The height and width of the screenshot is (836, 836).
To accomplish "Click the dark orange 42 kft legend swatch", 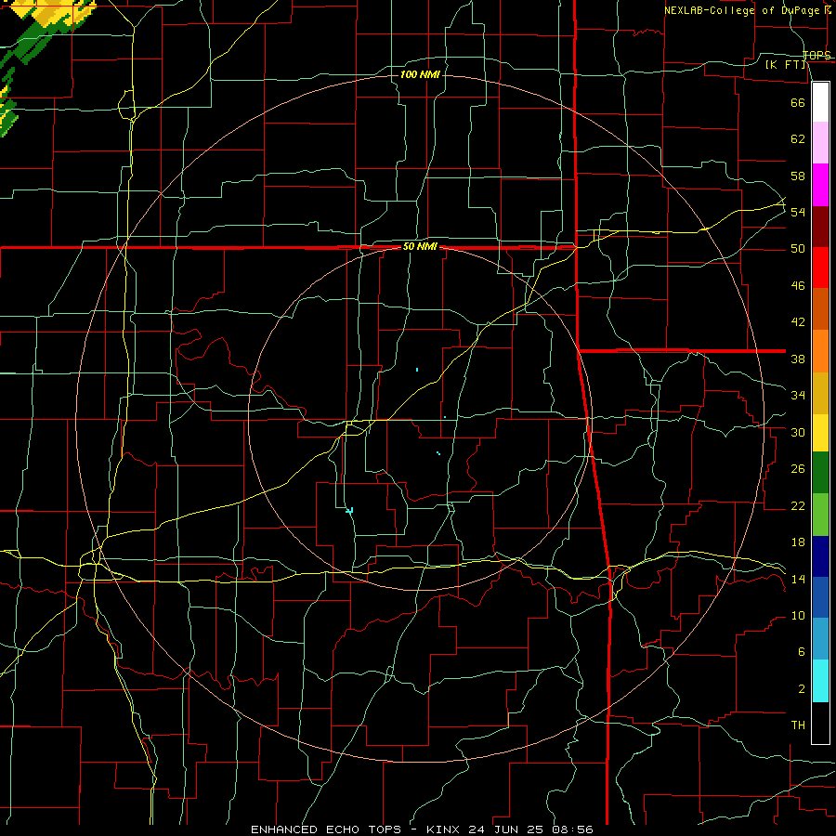I will tap(820, 308).
